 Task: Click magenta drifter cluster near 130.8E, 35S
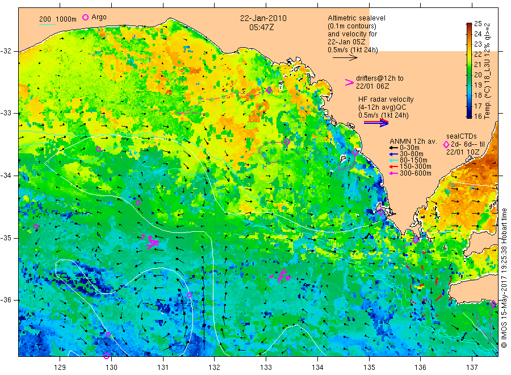[x=151, y=241]
